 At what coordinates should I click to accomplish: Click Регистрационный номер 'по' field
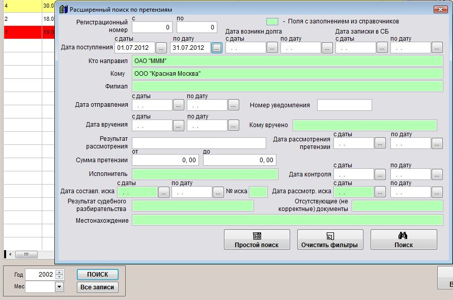[197, 27]
